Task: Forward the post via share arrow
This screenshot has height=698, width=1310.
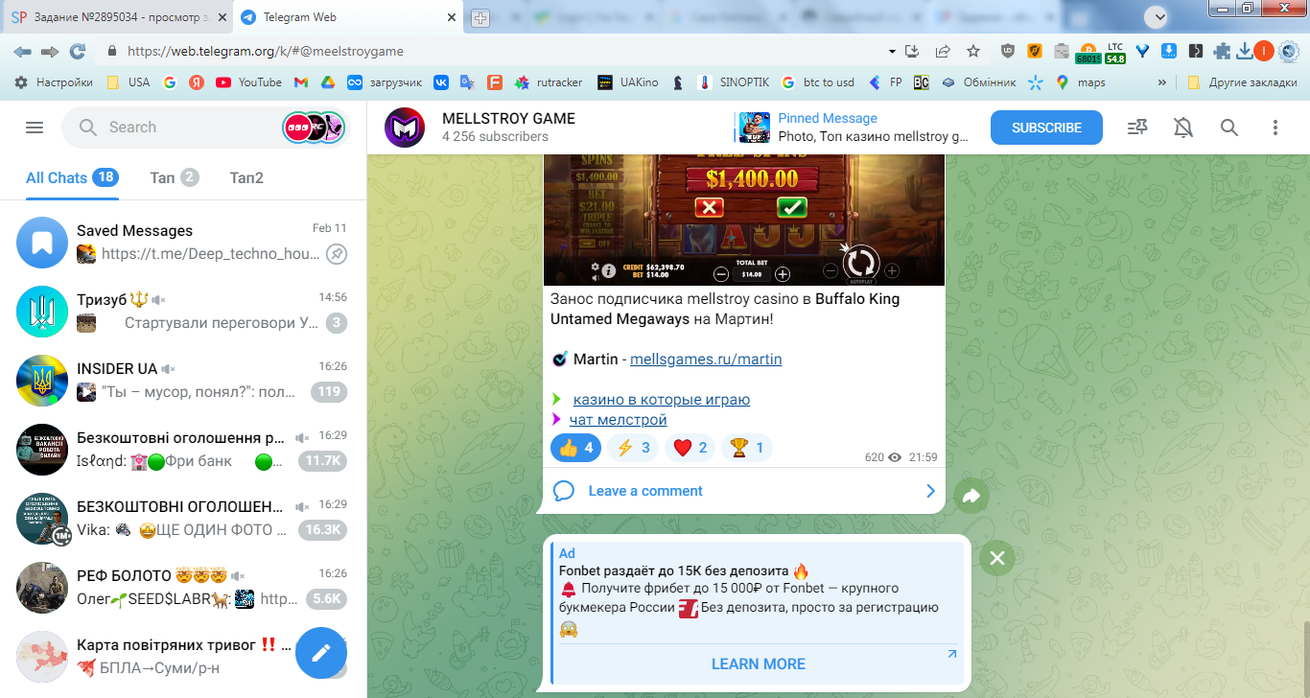Action: (x=971, y=496)
